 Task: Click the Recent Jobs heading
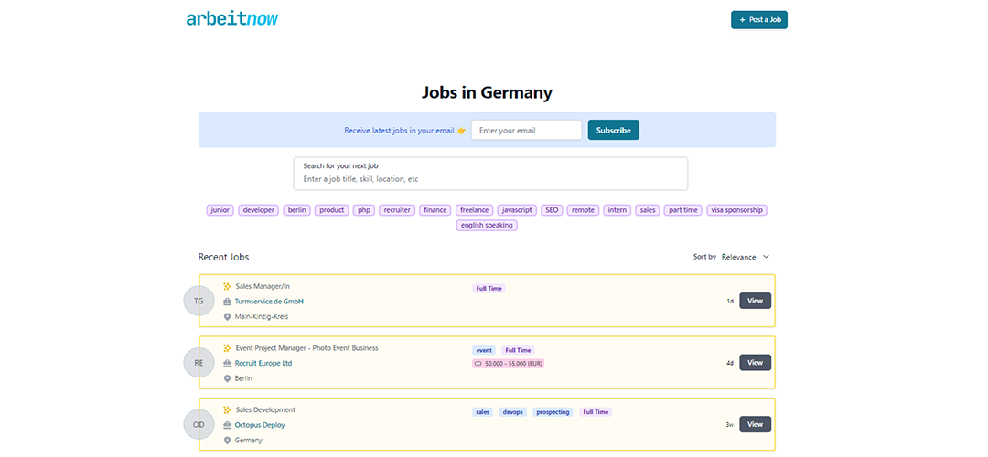click(x=224, y=257)
